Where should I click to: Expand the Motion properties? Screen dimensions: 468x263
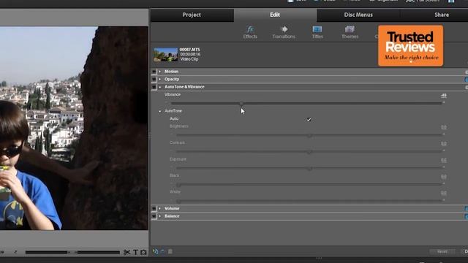160,72
